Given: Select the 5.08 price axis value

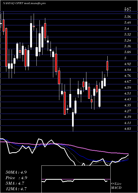Looking at the screenshot, I should point(128,52).
